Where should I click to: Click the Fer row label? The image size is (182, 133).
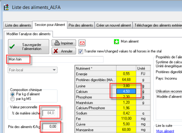[96, 119]
